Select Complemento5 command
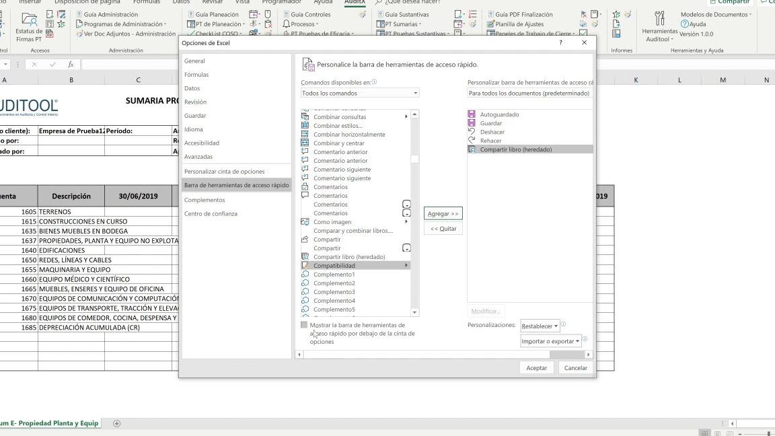This screenshot has height=436, width=775. coord(355,310)
